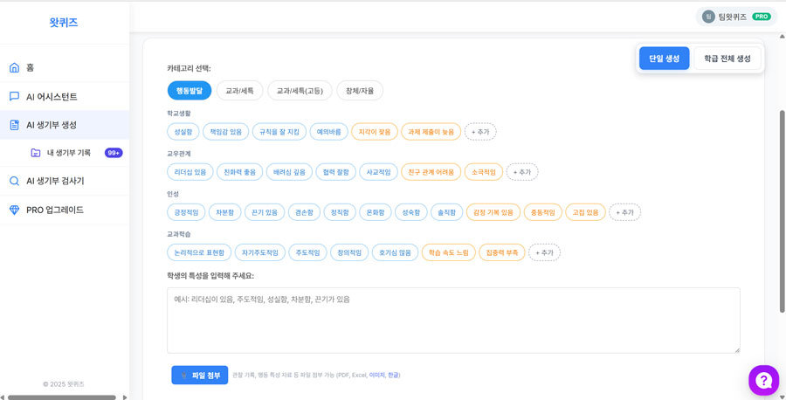
Task: Select the 창체/자율 category tab
Action: pos(359,91)
